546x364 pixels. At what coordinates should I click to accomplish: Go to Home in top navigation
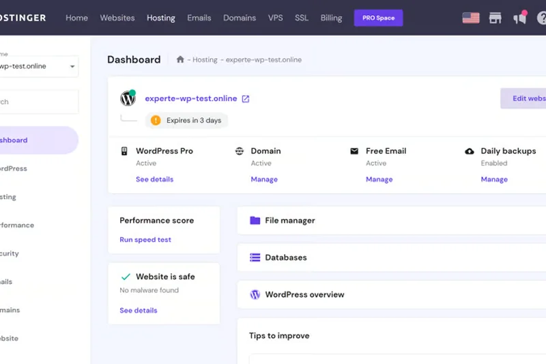76,18
